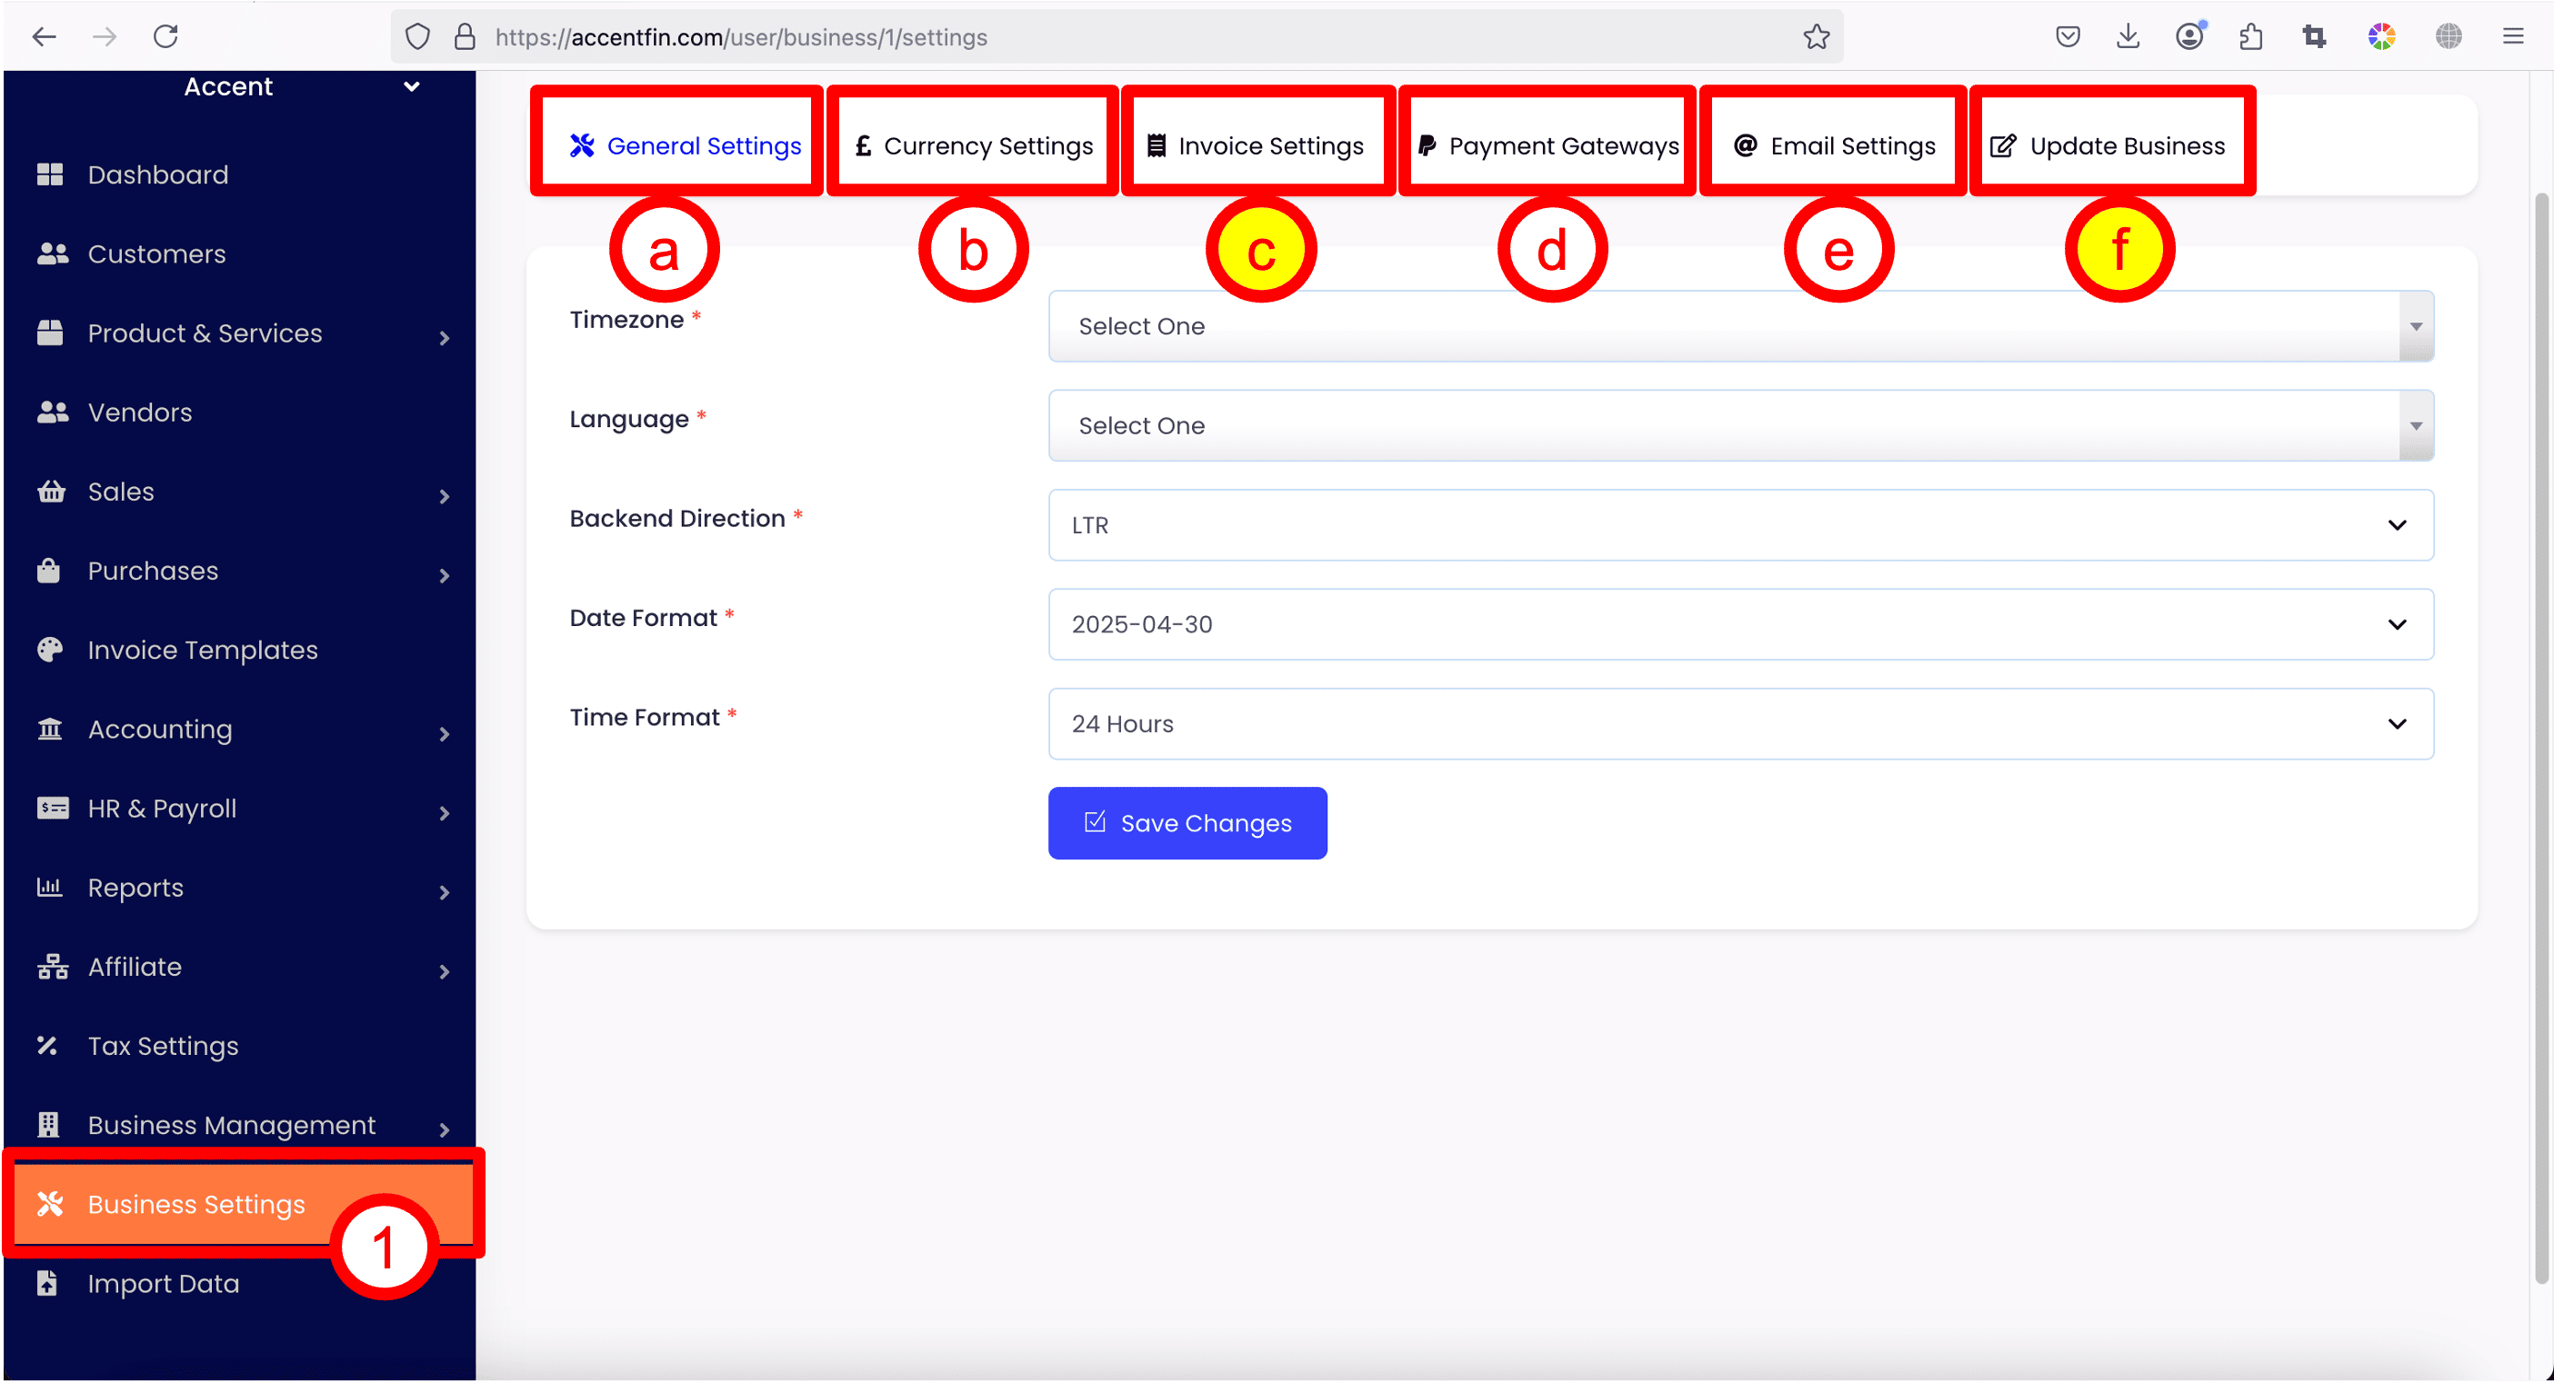This screenshot has height=1382, width=2554.
Task: Switch to the Currency Settings tab
Action: pyautogui.click(x=974, y=145)
